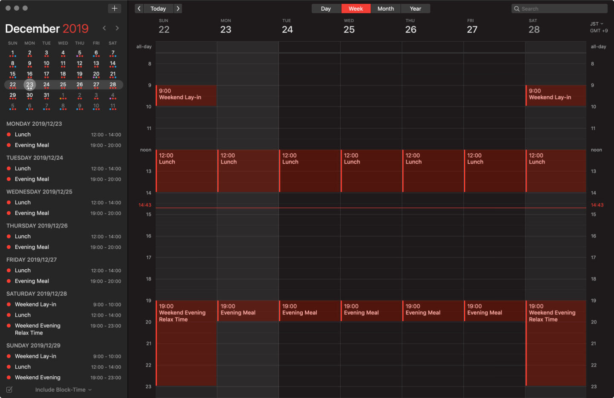Expand the Include Block-Time dropdown
Viewport: 614px width, 398px height.
pos(90,389)
